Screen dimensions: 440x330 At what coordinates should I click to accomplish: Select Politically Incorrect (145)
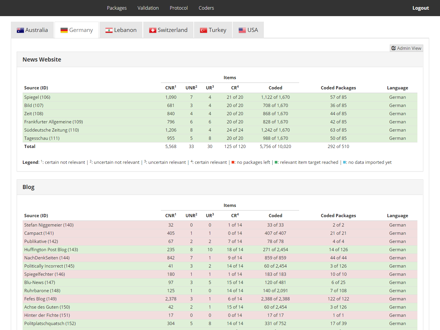(x=220, y=266)
